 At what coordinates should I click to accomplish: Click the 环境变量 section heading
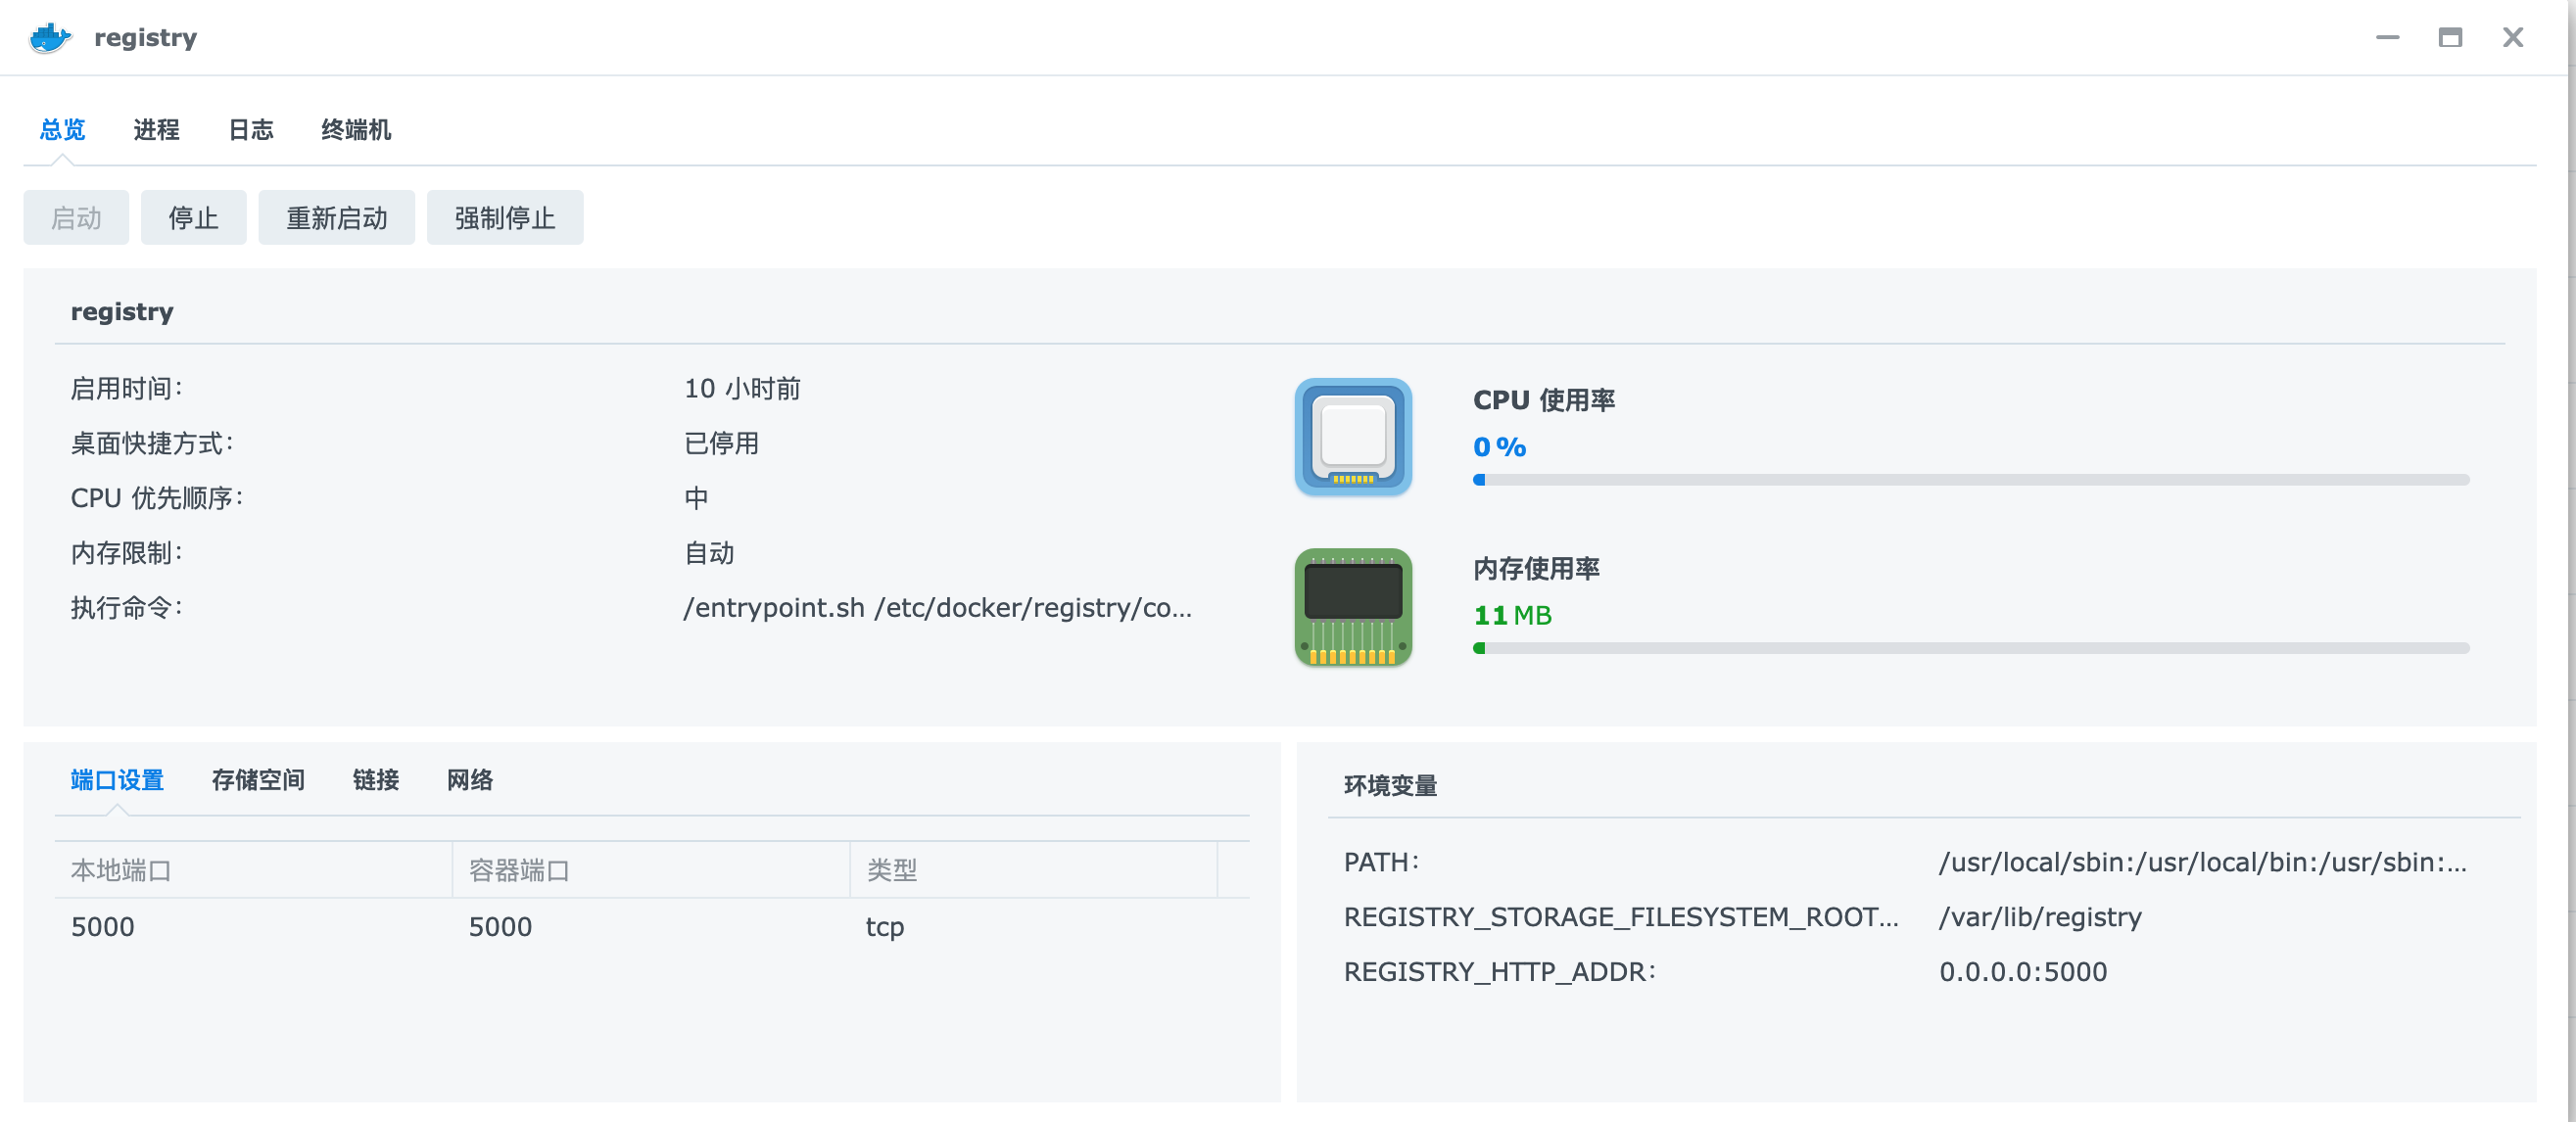(1391, 786)
